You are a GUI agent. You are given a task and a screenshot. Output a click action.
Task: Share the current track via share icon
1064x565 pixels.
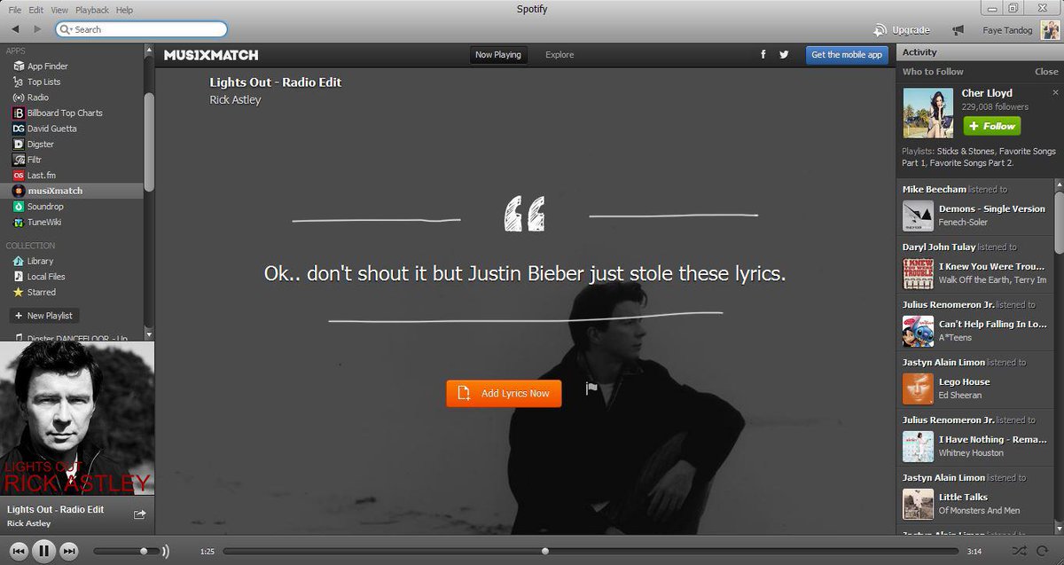point(139,514)
